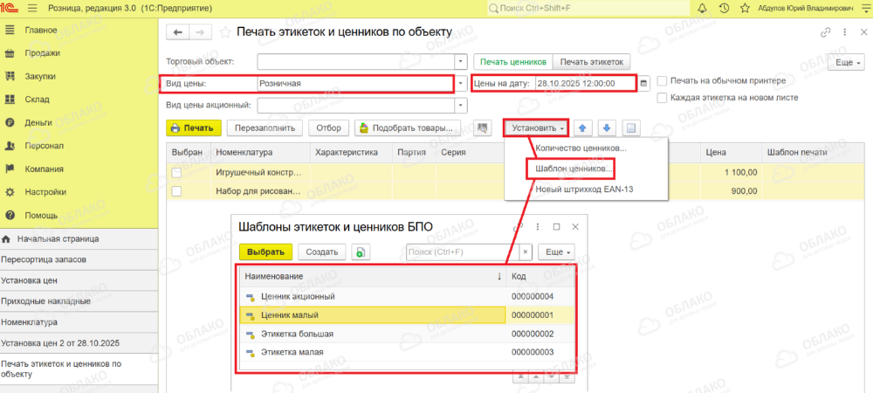Image resolution: width=873 pixels, height=393 pixels.
Task: Switch to Начальная страница tab
Action: coord(79,238)
